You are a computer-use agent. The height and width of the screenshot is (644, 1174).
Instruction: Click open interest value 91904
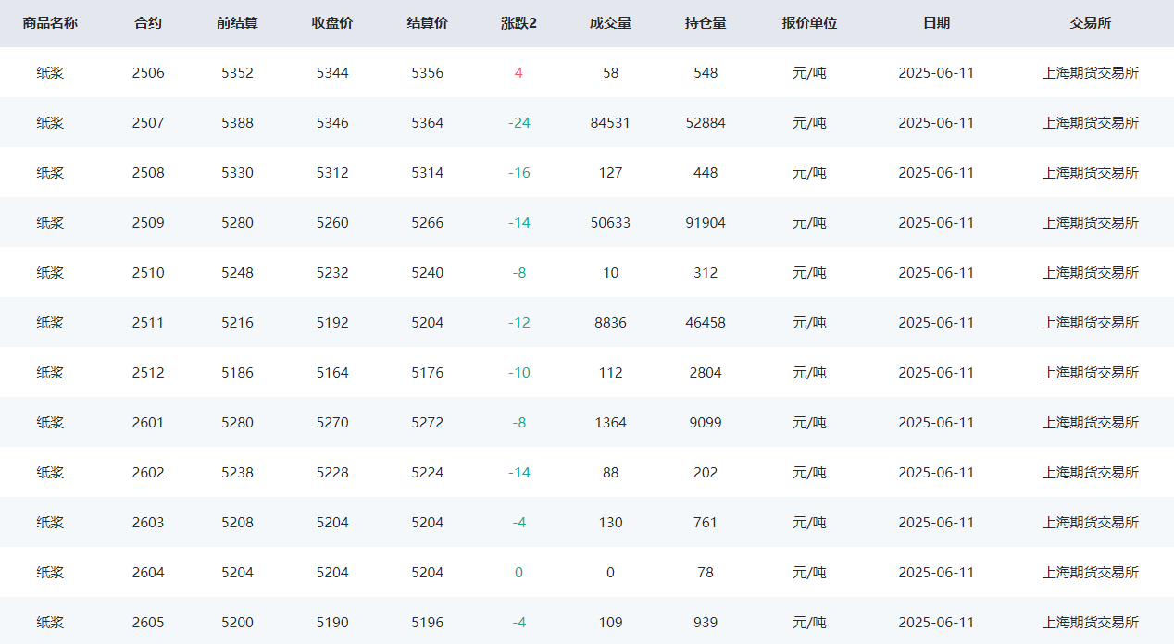706,223
